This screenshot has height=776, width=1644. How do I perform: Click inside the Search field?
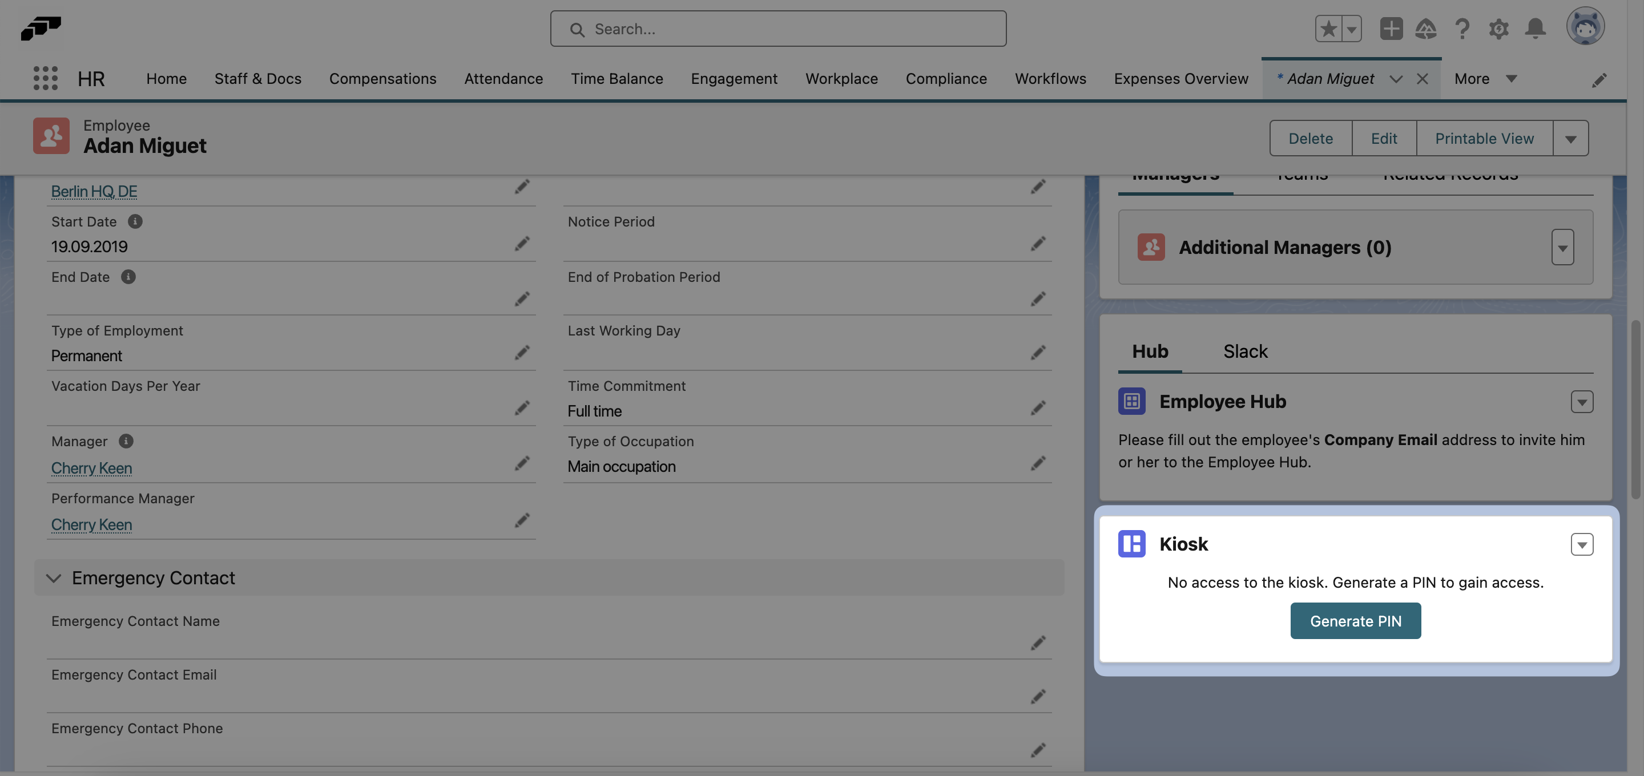[777, 29]
